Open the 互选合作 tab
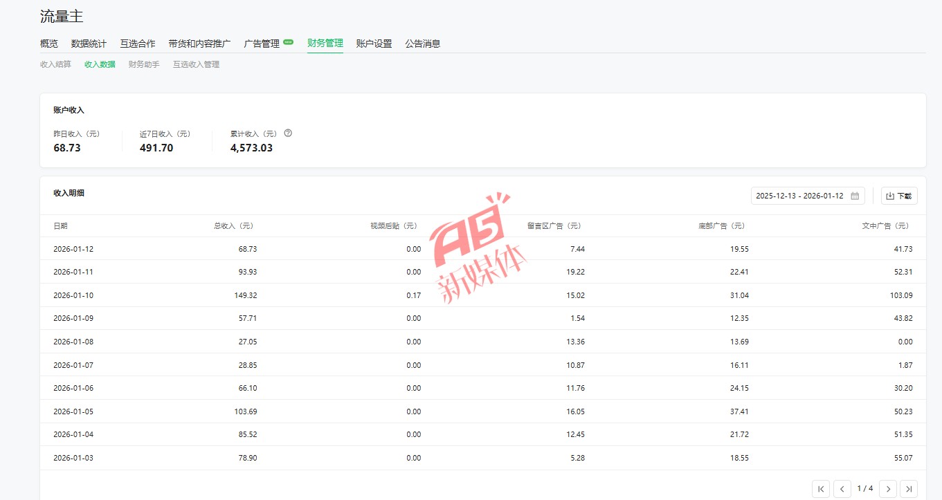Screen dimensions: 942x500 [137, 44]
